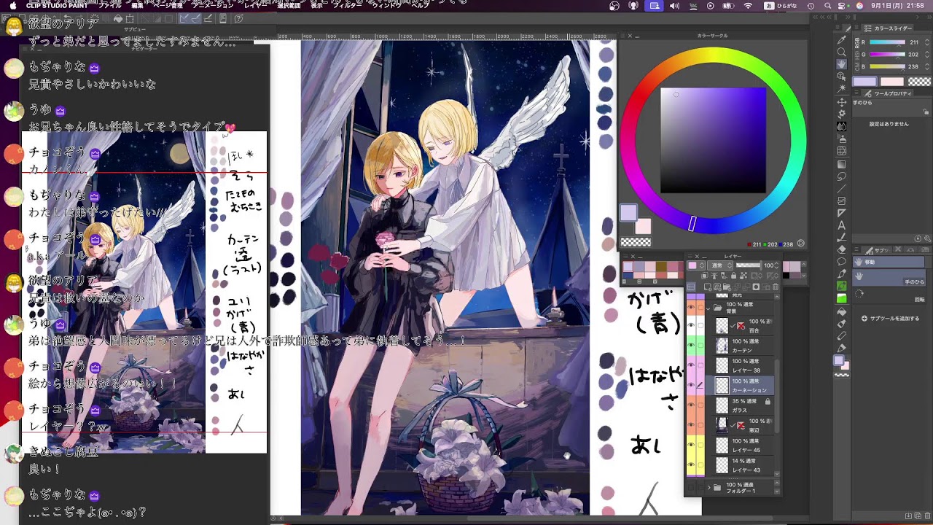Screen dimensions: 933x525
Task: Select the Eraser tool
Action: point(841,249)
